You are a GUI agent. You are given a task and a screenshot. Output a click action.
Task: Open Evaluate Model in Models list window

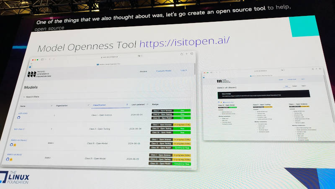tap(164, 71)
